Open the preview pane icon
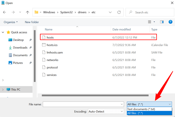The image size is (175, 117). (x=162, y=22)
